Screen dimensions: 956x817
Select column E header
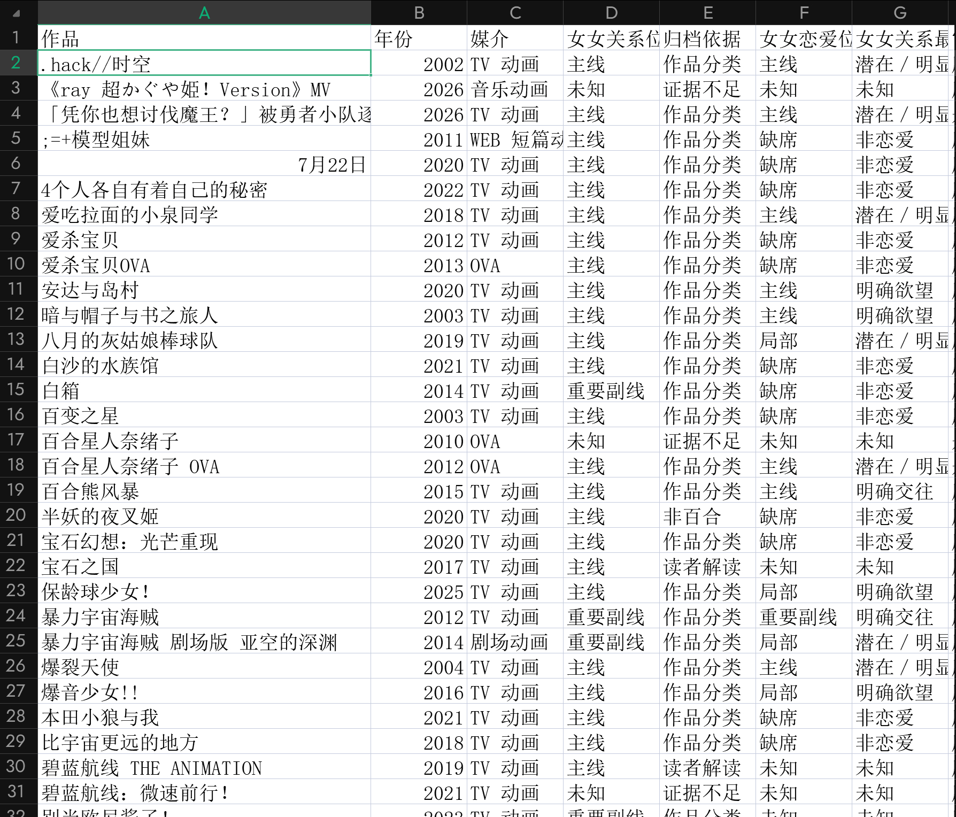[707, 12]
